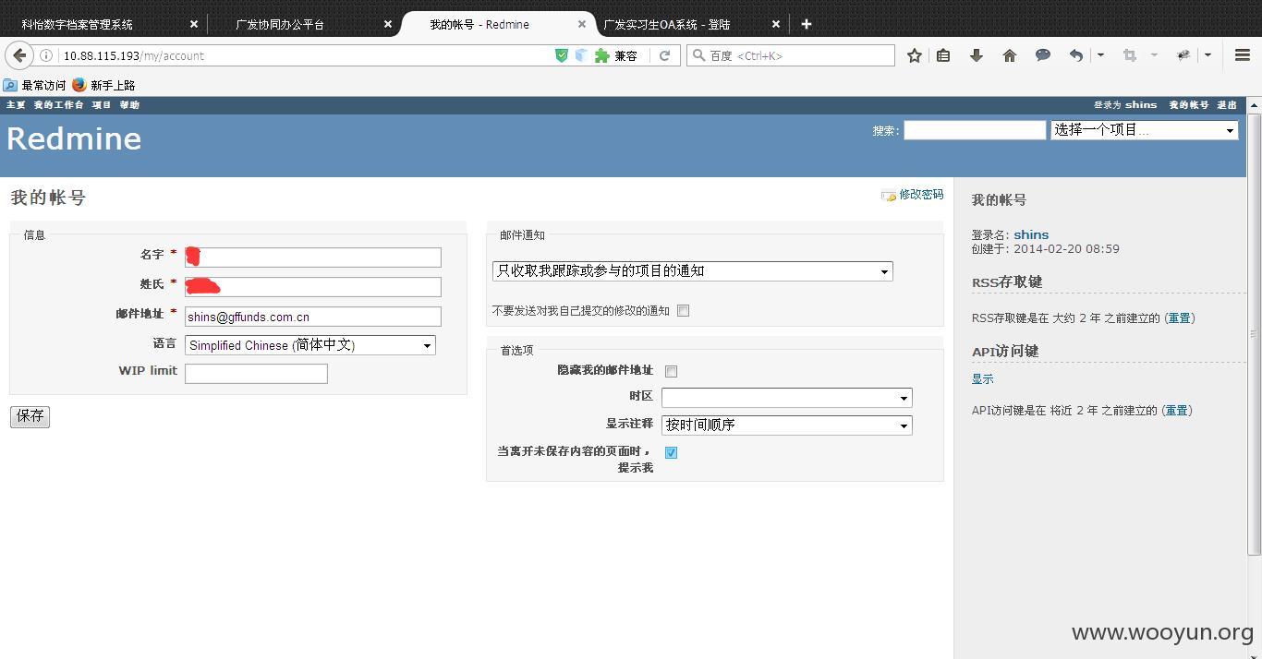1262x659 pixels.
Task: Bookmark this page with the star icon
Action: tap(915, 55)
